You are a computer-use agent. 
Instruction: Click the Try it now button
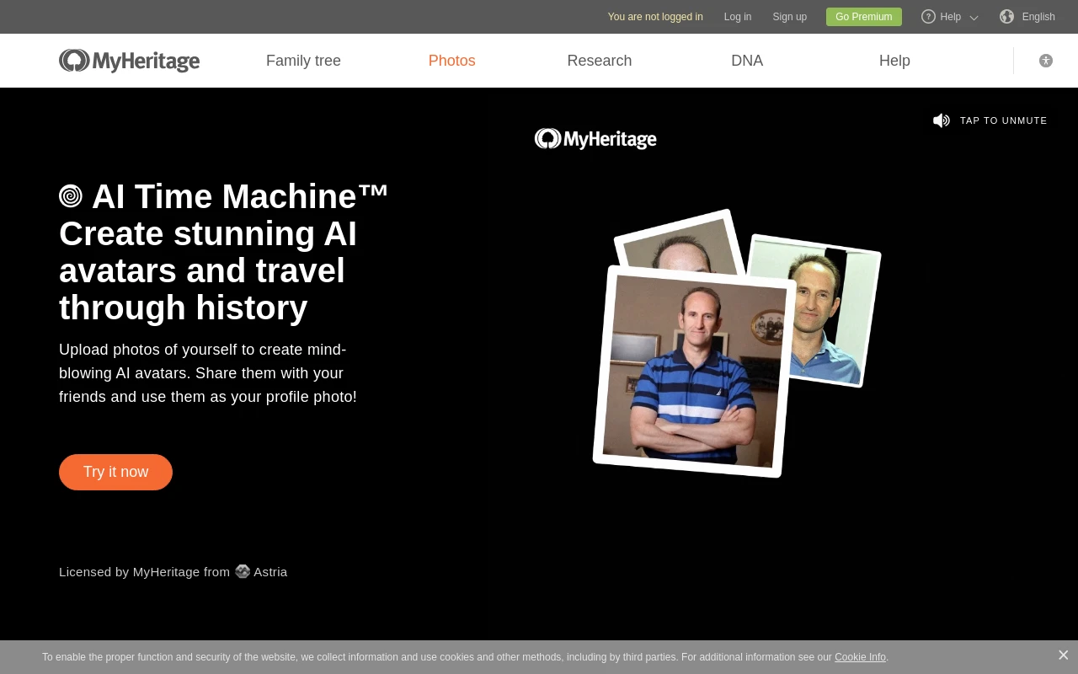[115, 472]
